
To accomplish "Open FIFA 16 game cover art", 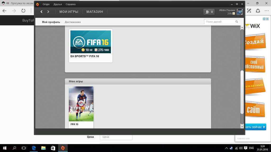I will [81, 104].
